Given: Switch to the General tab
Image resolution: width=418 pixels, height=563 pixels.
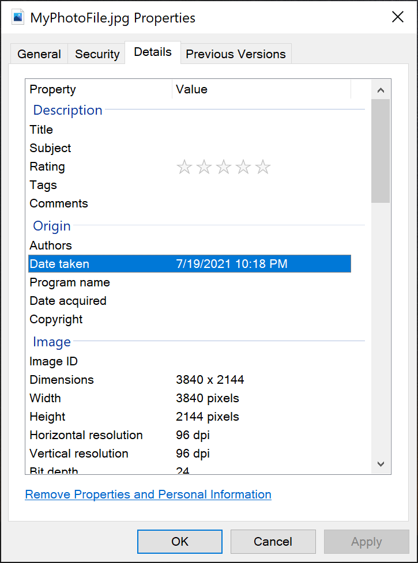Looking at the screenshot, I should pos(39,54).
